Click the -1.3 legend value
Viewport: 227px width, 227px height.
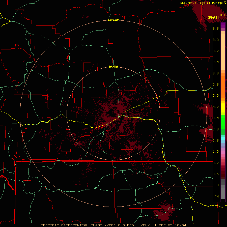click(x=215, y=185)
